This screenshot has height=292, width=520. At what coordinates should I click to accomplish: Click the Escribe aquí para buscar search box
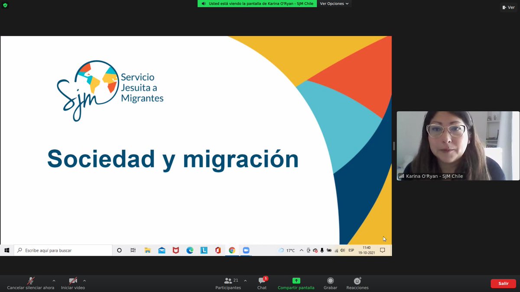click(x=63, y=250)
